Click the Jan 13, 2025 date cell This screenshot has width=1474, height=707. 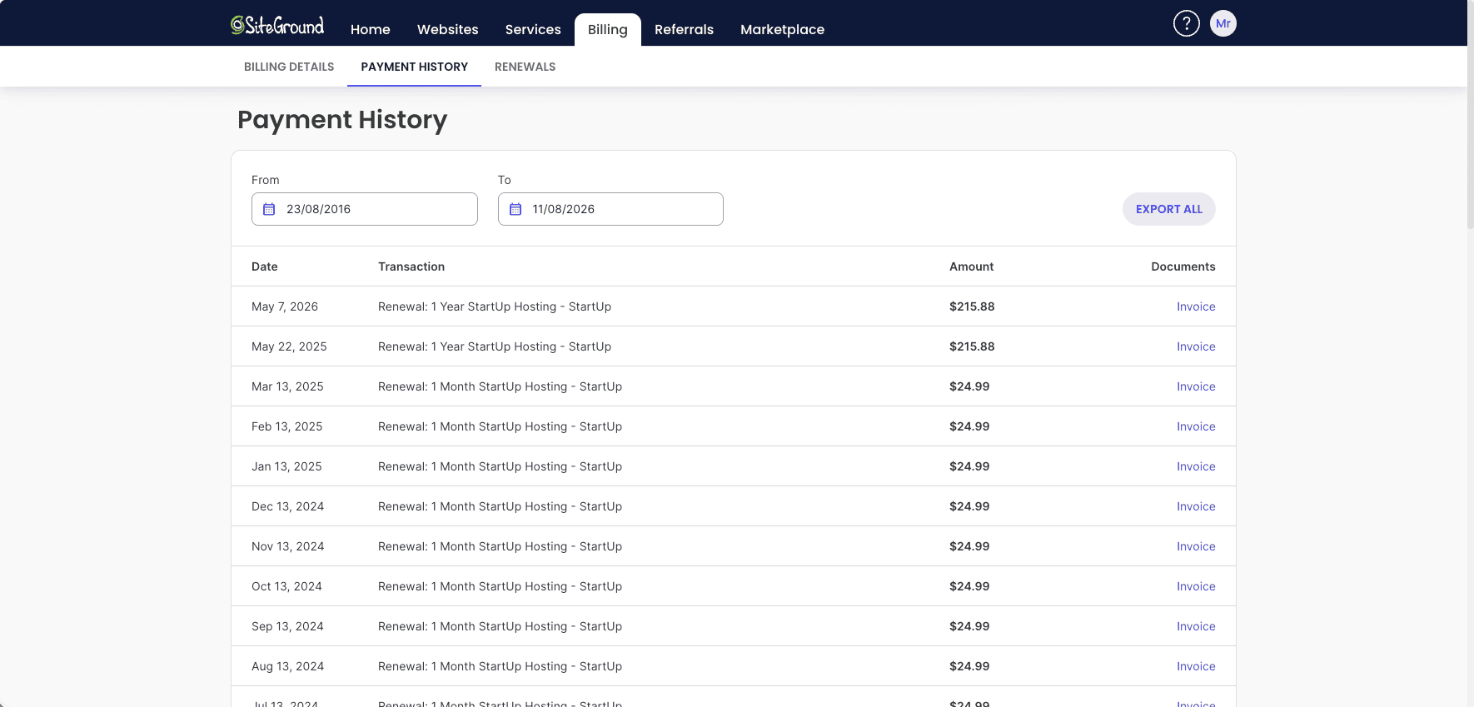point(286,466)
